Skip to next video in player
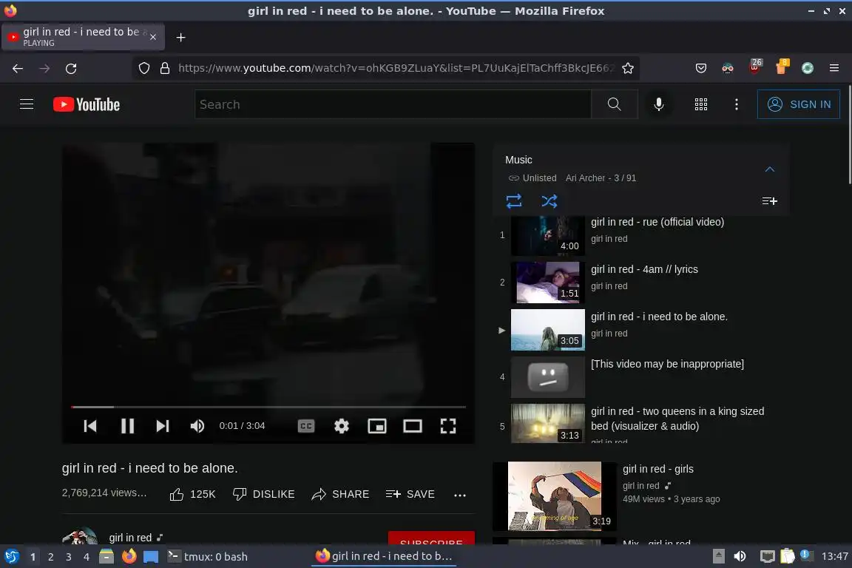 [163, 426]
